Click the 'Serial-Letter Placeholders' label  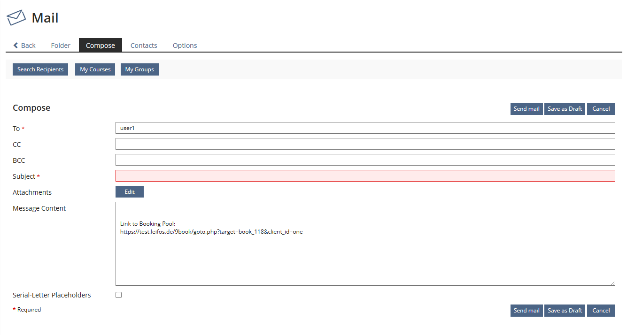tap(52, 295)
